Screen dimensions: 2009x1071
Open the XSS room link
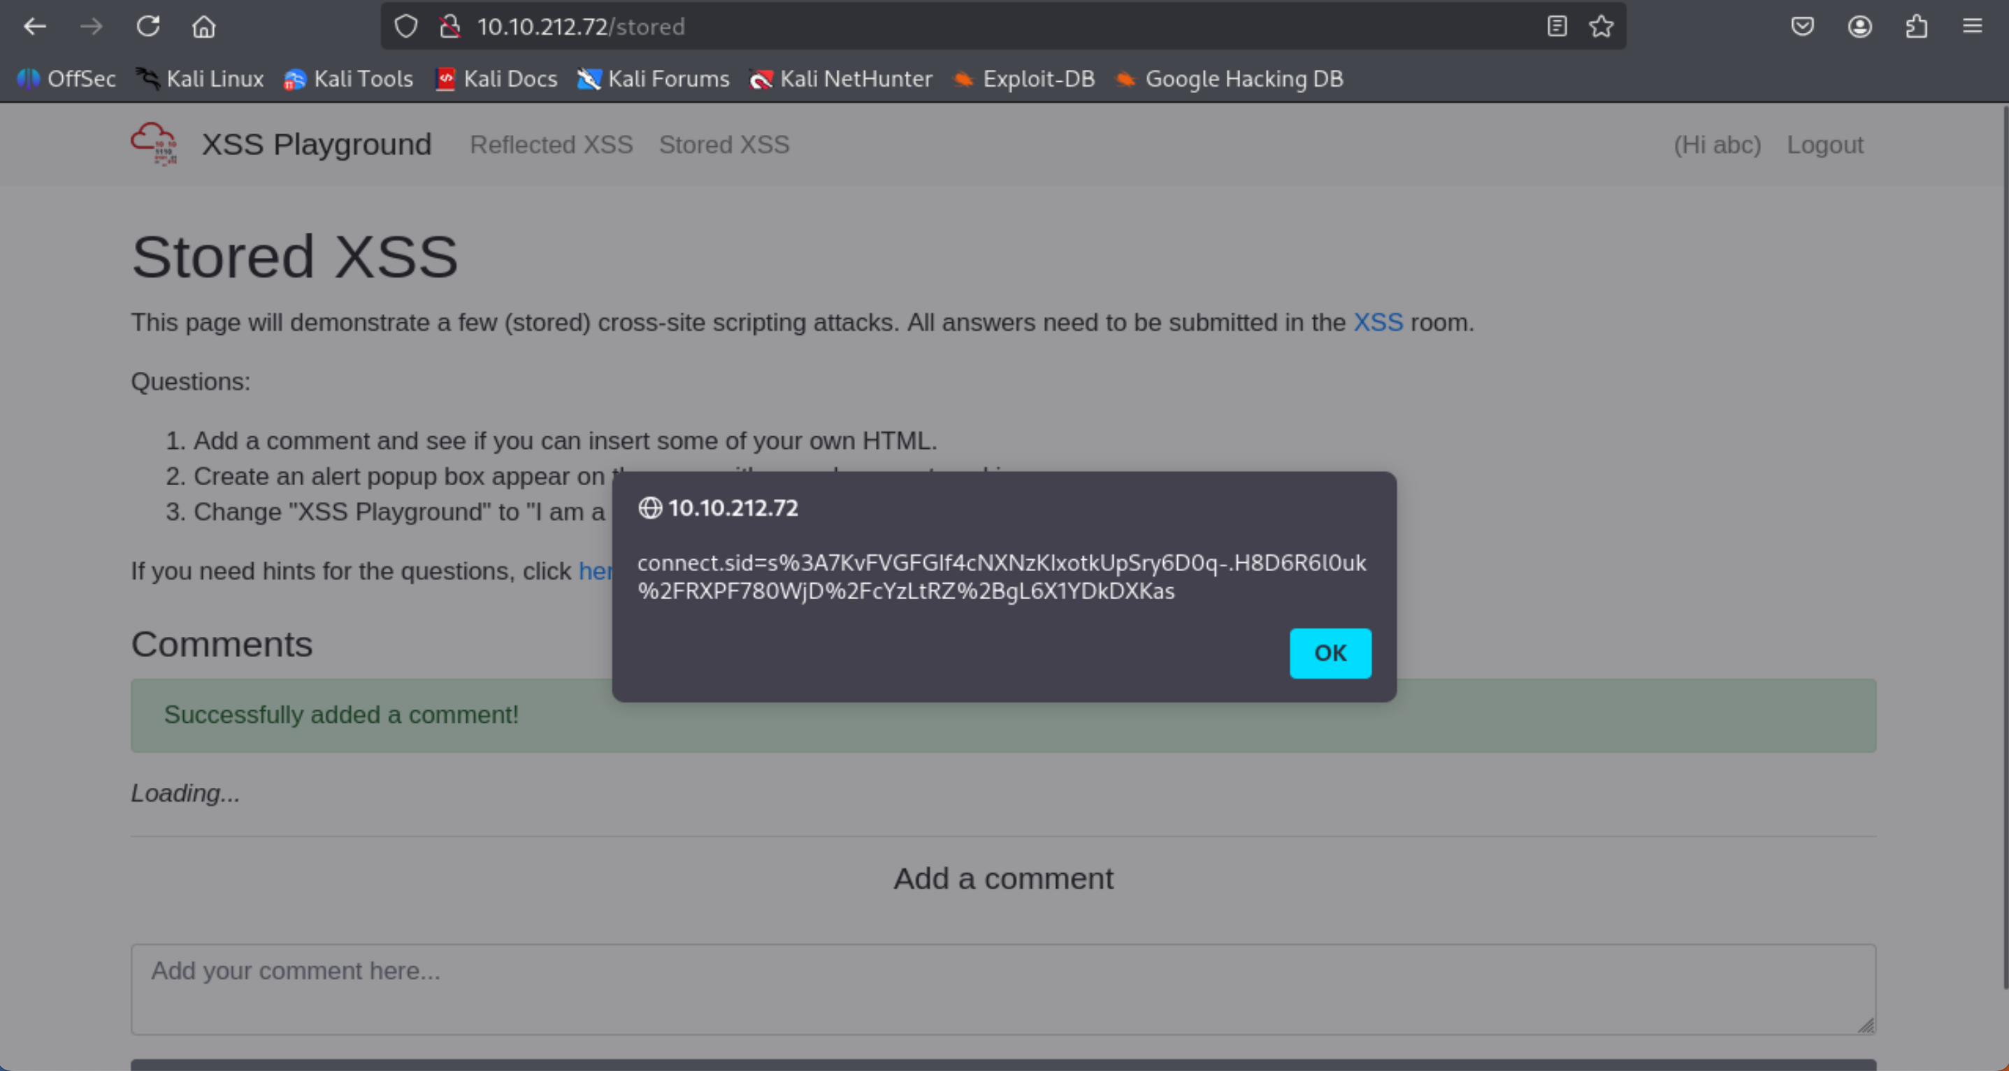pyautogui.click(x=1377, y=322)
